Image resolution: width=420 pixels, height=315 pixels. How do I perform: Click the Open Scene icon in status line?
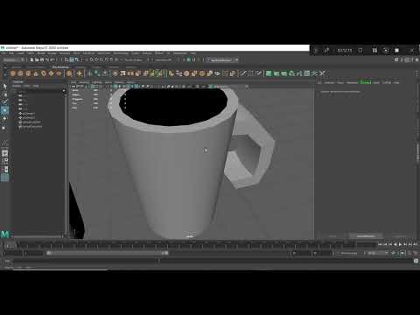pos(37,59)
